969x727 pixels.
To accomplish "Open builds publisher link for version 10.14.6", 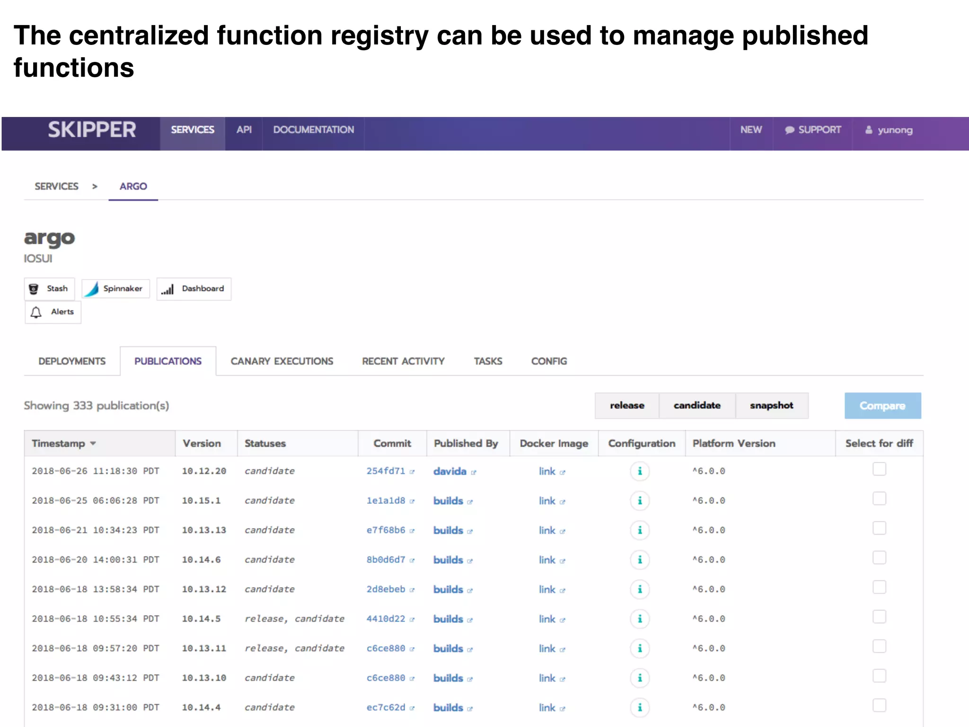I will coord(448,560).
